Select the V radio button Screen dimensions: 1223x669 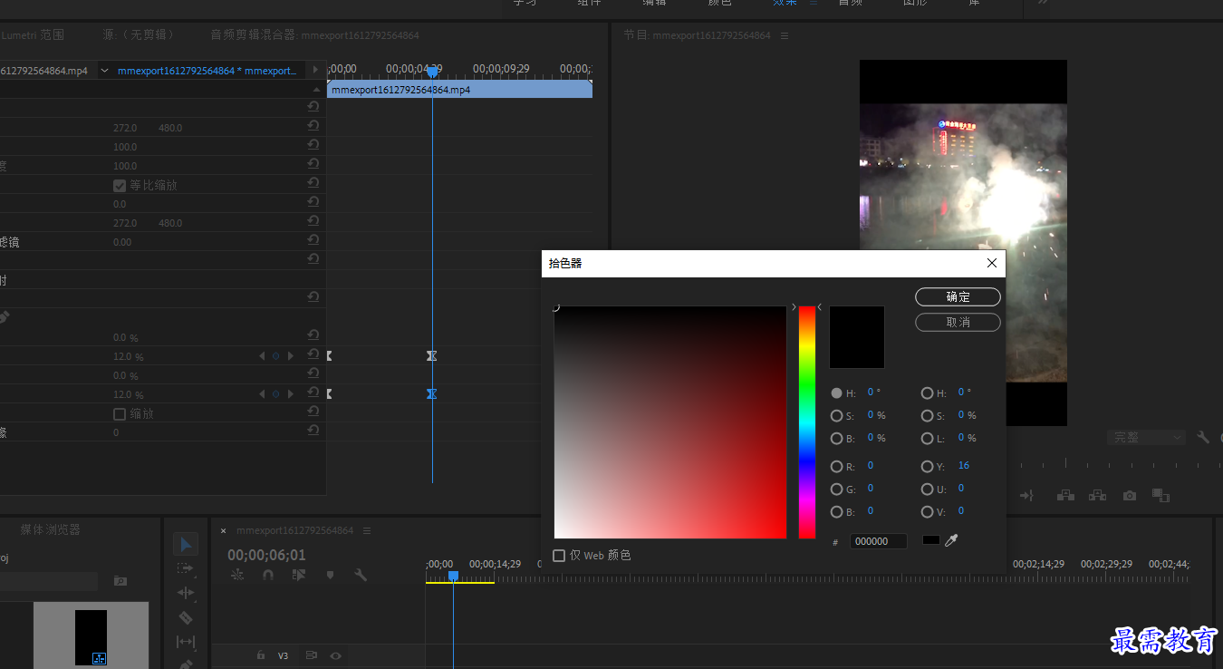click(x=927, y=512)
